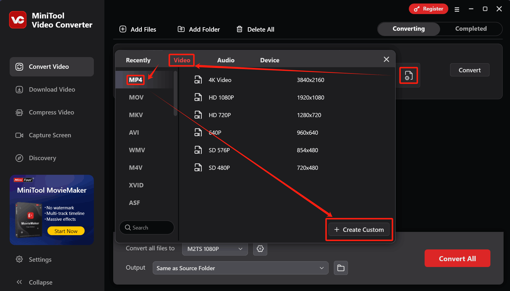This screenshot has width=510, height=291.
Task: Go to Compress Video section
Action: point(51,112)
